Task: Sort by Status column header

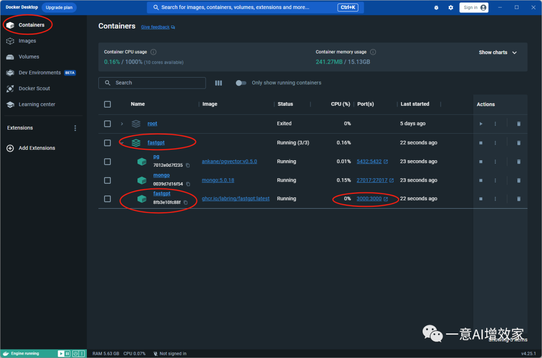Action: 285,104
